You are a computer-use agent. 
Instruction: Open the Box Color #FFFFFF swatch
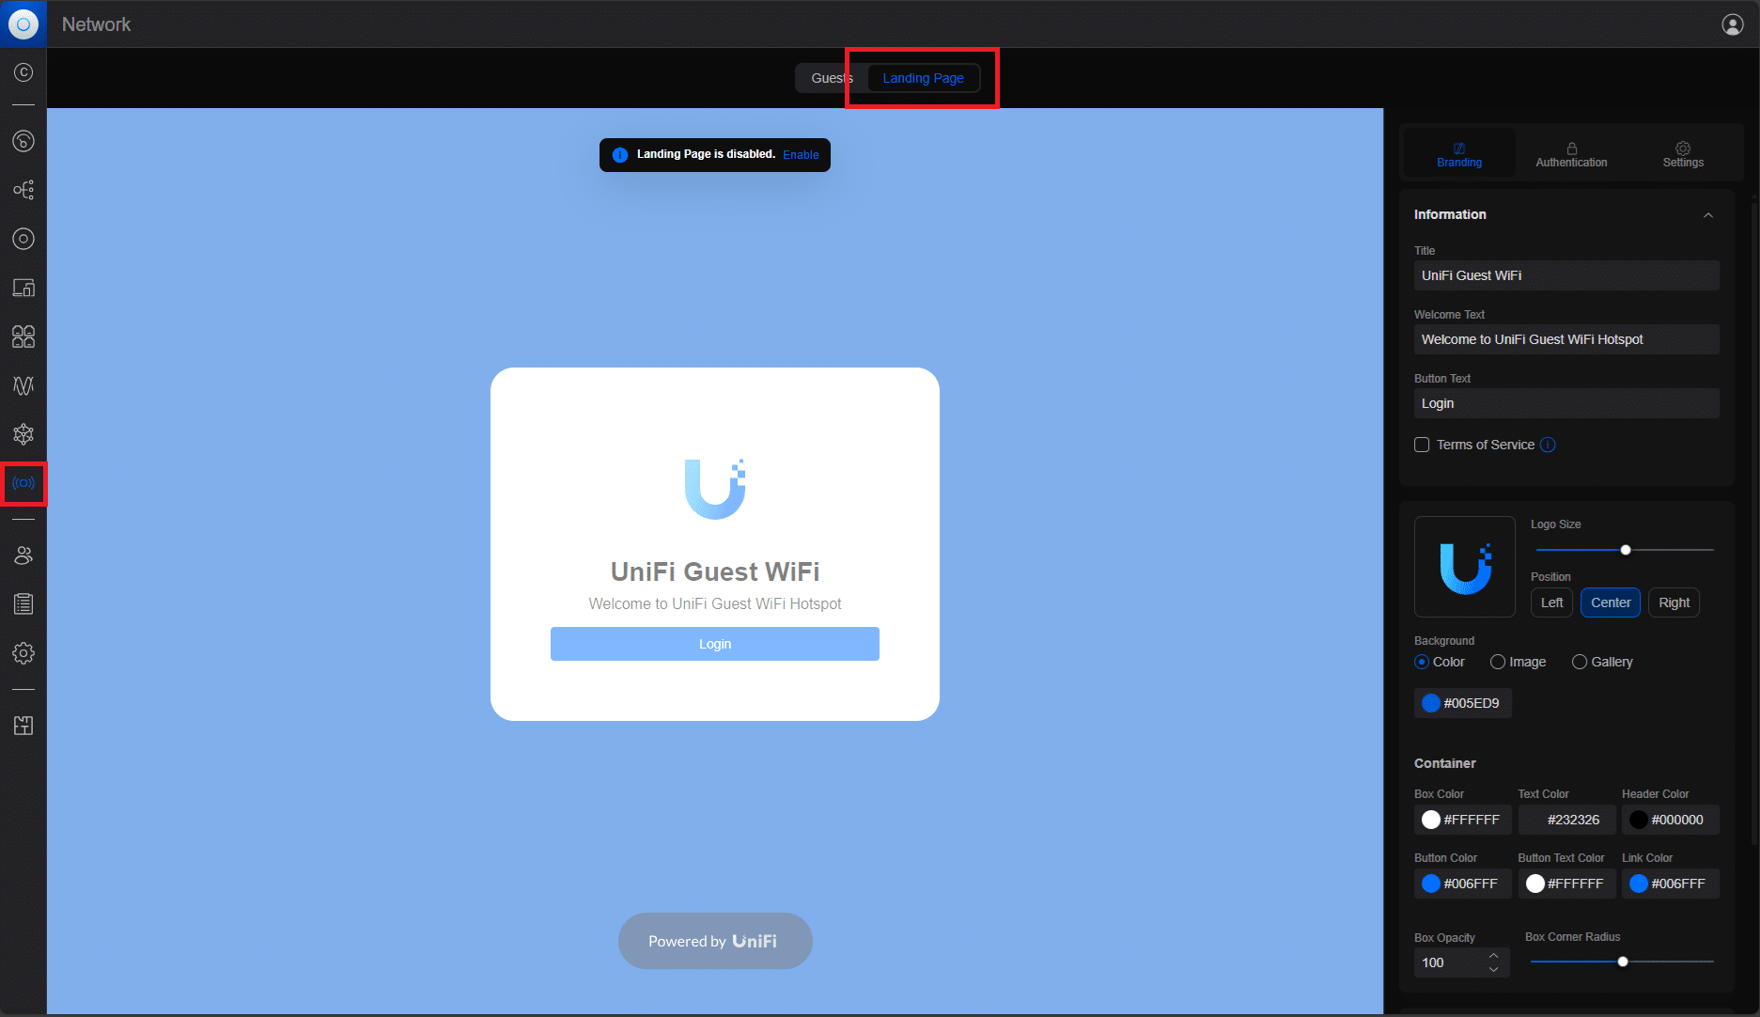(x=1463, y=820)
